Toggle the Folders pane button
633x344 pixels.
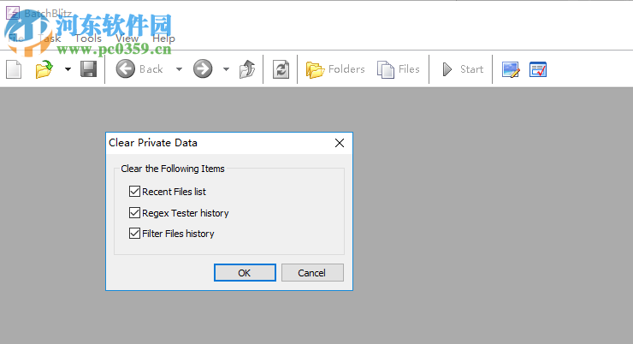click(x=335, y=69)
